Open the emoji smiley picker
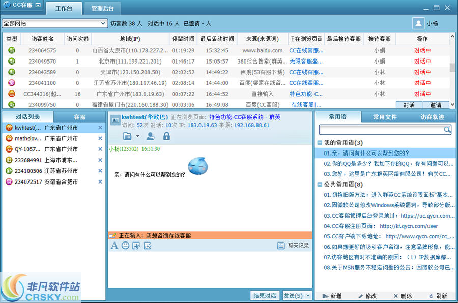Image resolution: width=458 pixels, height=303 pixels. point(125,246)
